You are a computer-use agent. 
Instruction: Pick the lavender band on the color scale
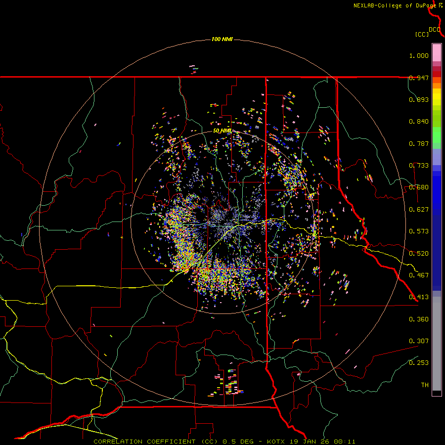pyautogui.click(x=437, y=157)
